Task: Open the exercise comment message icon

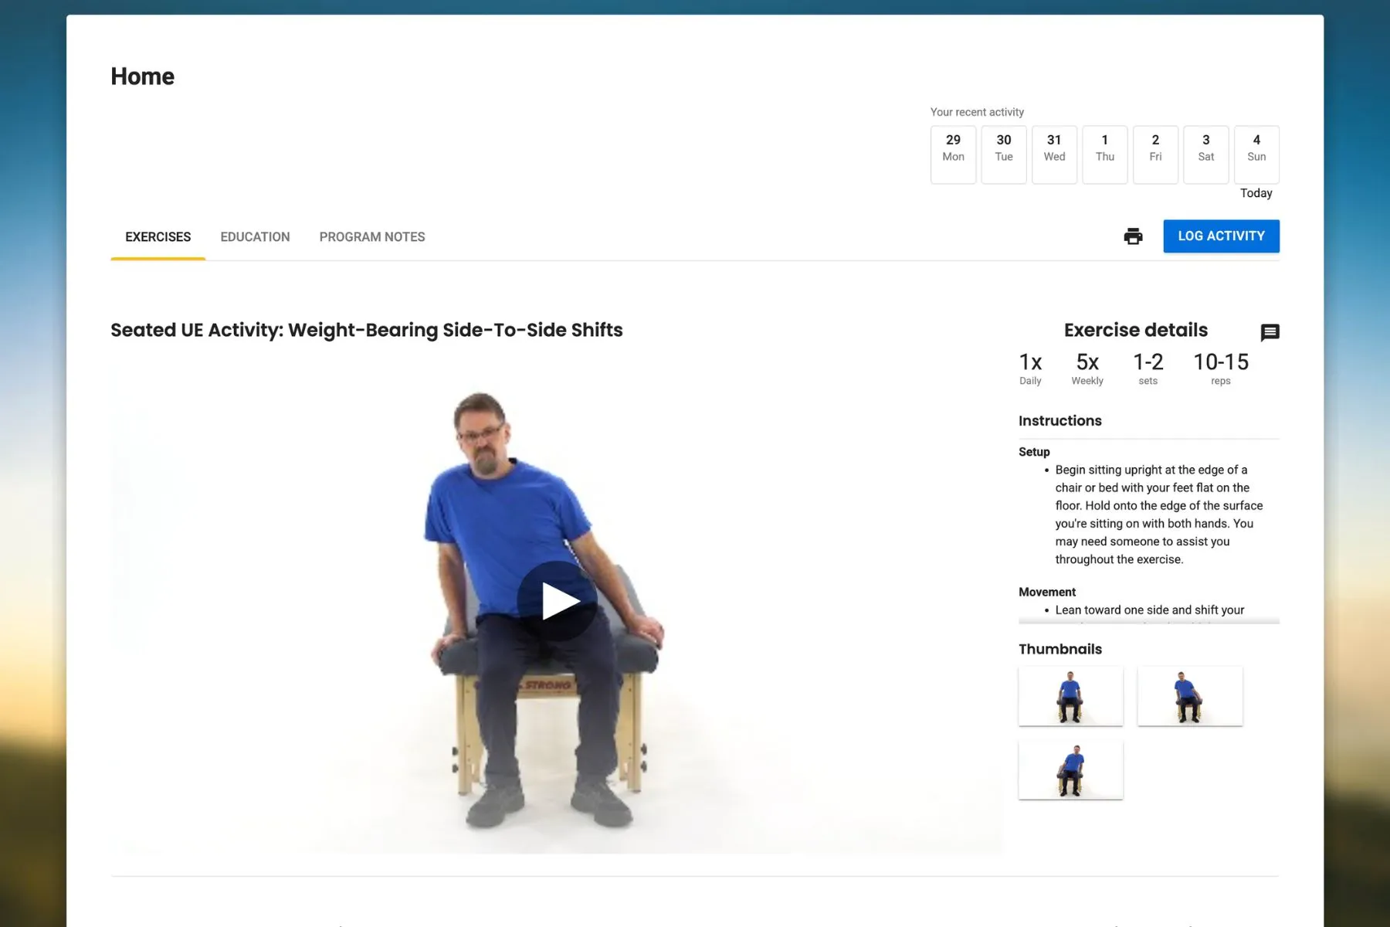Action: tap(1270, 332)
